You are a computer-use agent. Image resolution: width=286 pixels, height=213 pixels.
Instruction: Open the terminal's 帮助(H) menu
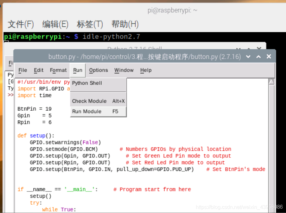[x=125, y=24]
